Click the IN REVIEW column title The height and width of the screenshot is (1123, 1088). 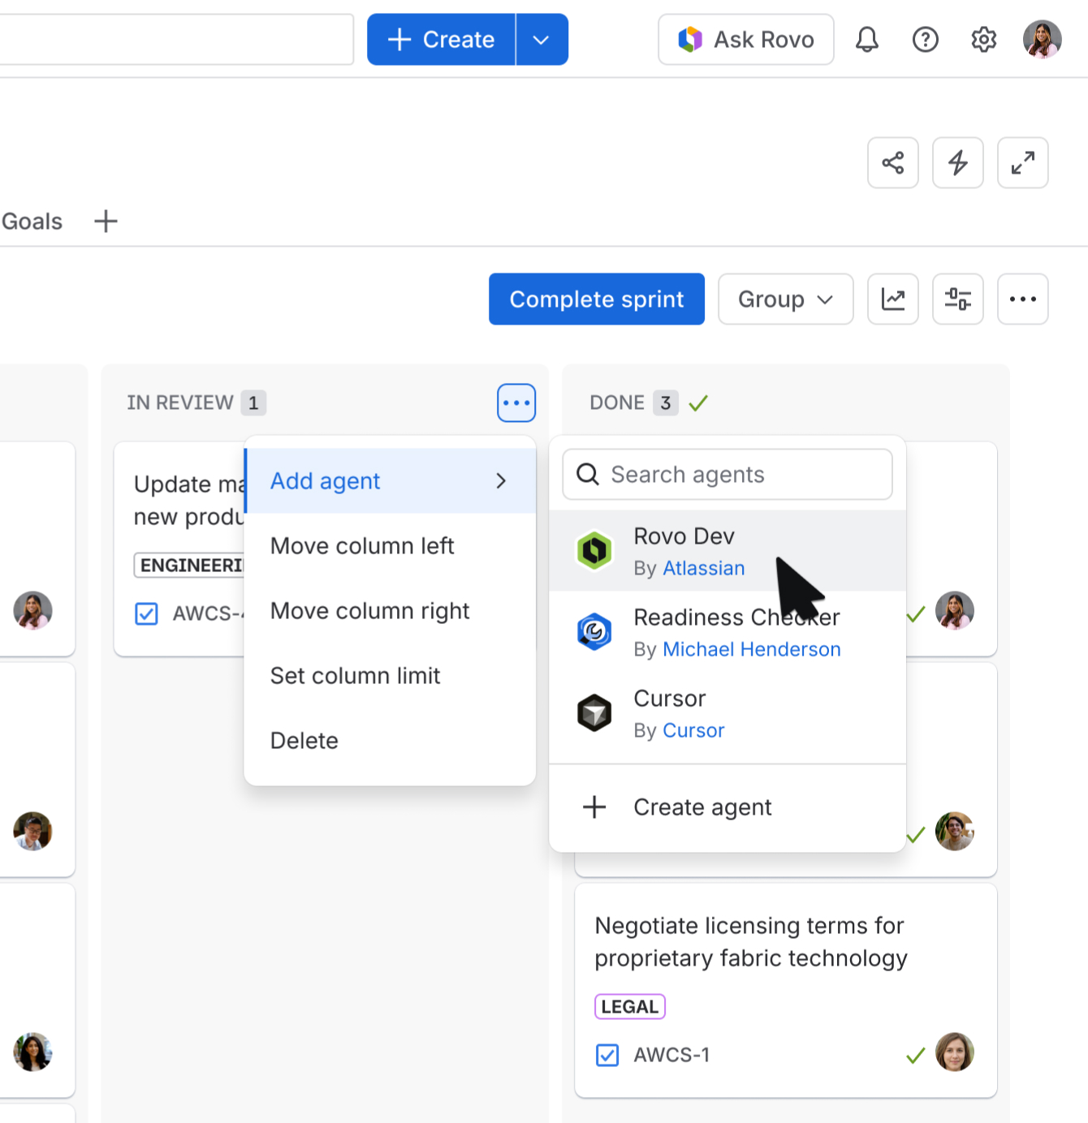click(x=180, y=402)
